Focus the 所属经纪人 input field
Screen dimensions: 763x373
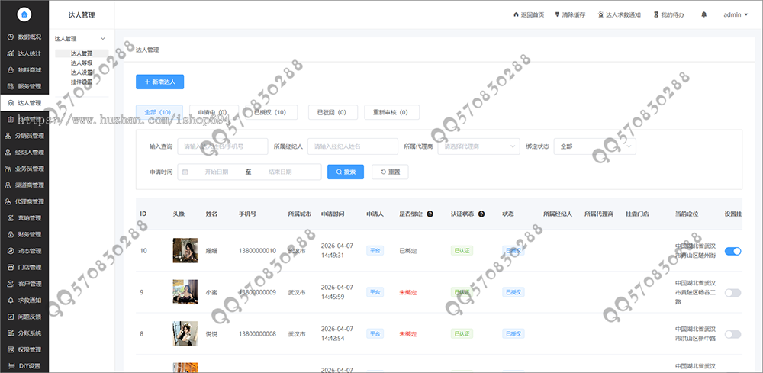[353, 146]
